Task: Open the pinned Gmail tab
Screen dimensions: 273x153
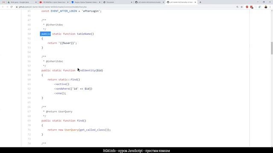Action: [x=3, y=2]
